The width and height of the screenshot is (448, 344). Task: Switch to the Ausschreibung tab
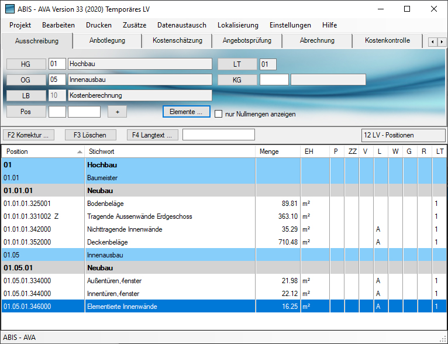click(x=37, y=40)
